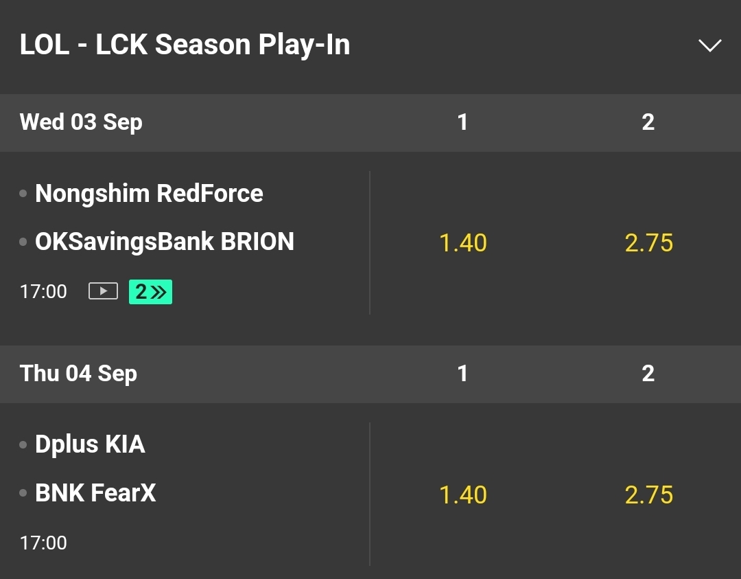The image size is (741, 579).
Task: Click the dot beside Nongshim RedForce
Action: tap(23, 194)
